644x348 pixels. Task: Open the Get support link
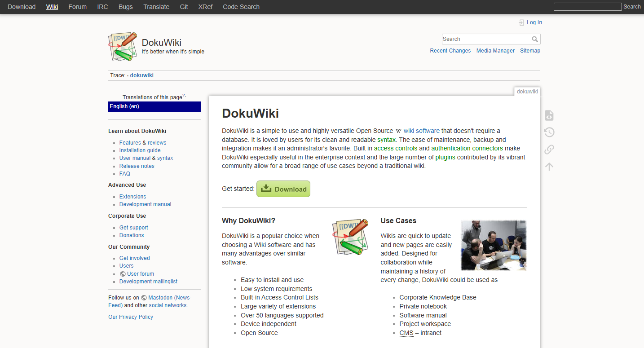coord(133,228)
